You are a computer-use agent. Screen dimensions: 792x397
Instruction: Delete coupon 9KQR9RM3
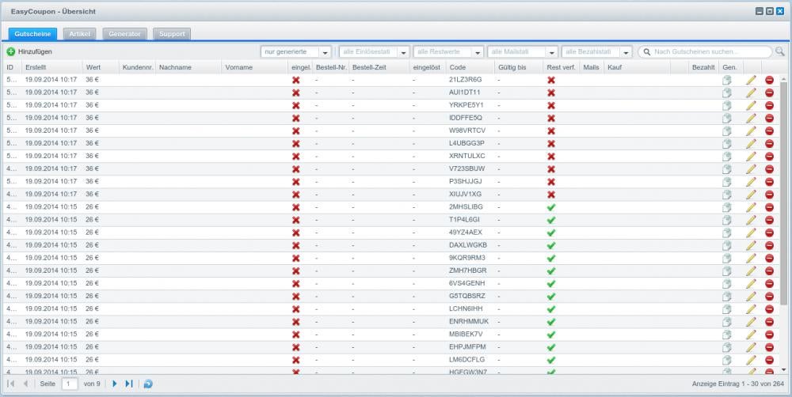[x=769, y=259]
